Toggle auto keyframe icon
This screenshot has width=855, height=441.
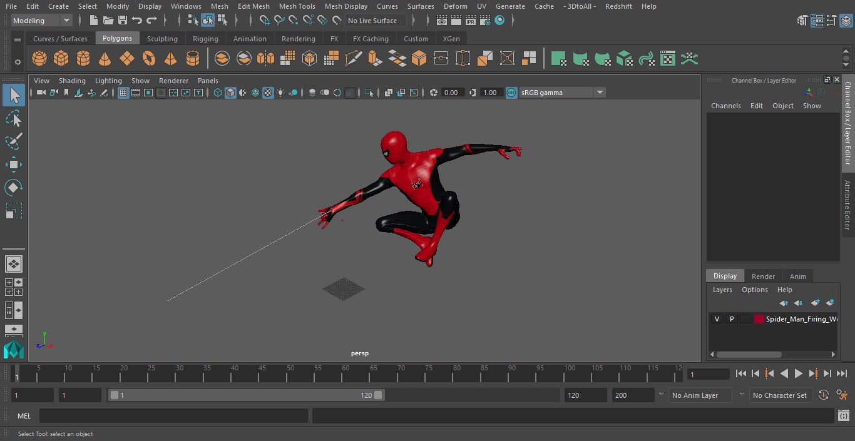coord(824,395)
